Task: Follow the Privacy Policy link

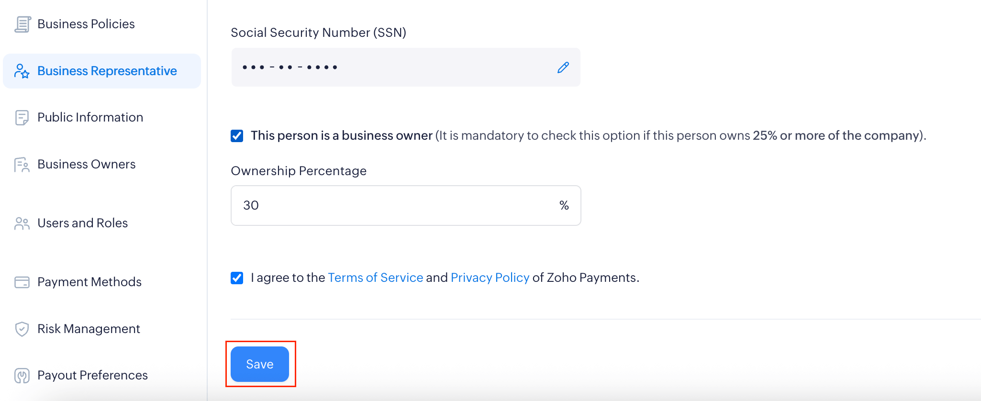Action: 490,278
